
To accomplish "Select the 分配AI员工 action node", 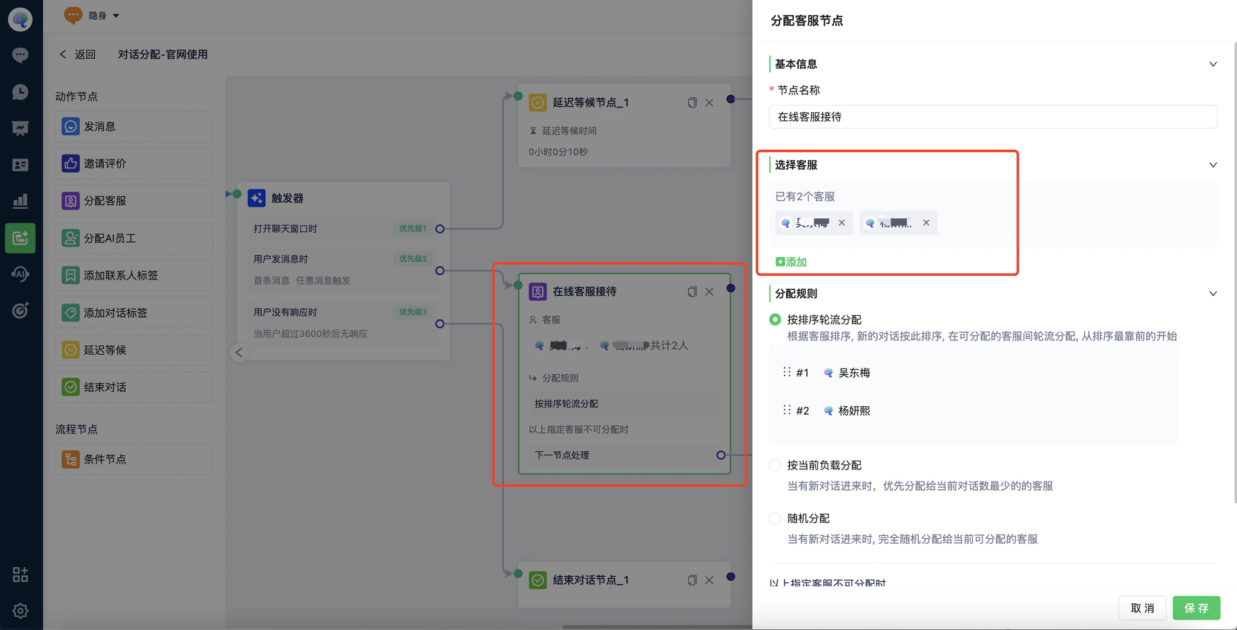I will tap(134, 238).
